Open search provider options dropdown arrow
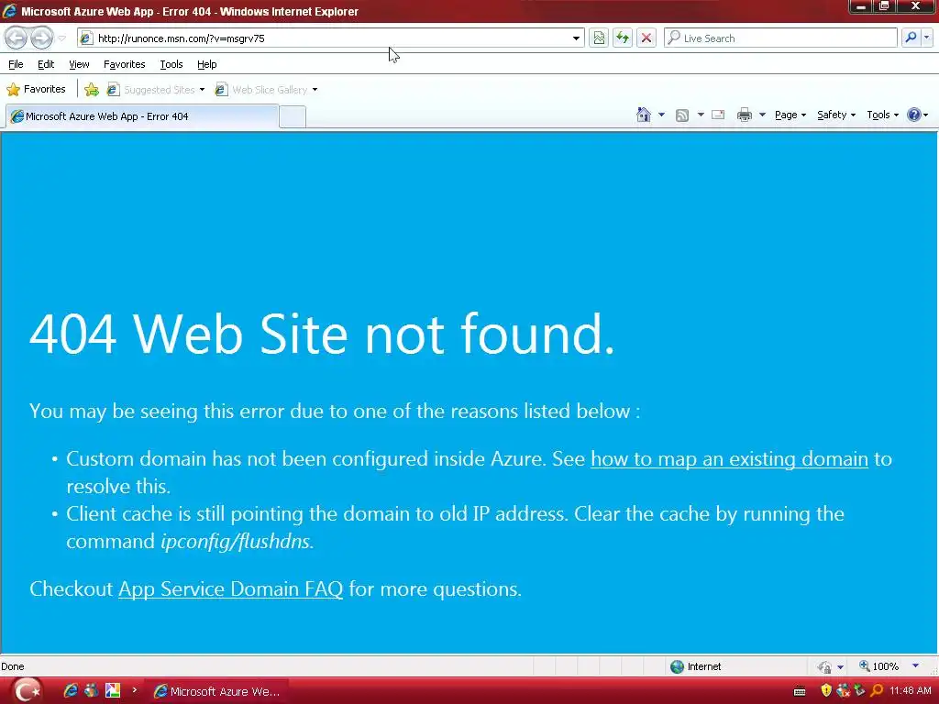 coord(926,38)
